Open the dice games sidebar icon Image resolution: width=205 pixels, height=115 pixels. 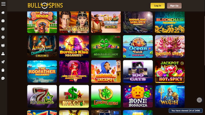tap(3, 21)
